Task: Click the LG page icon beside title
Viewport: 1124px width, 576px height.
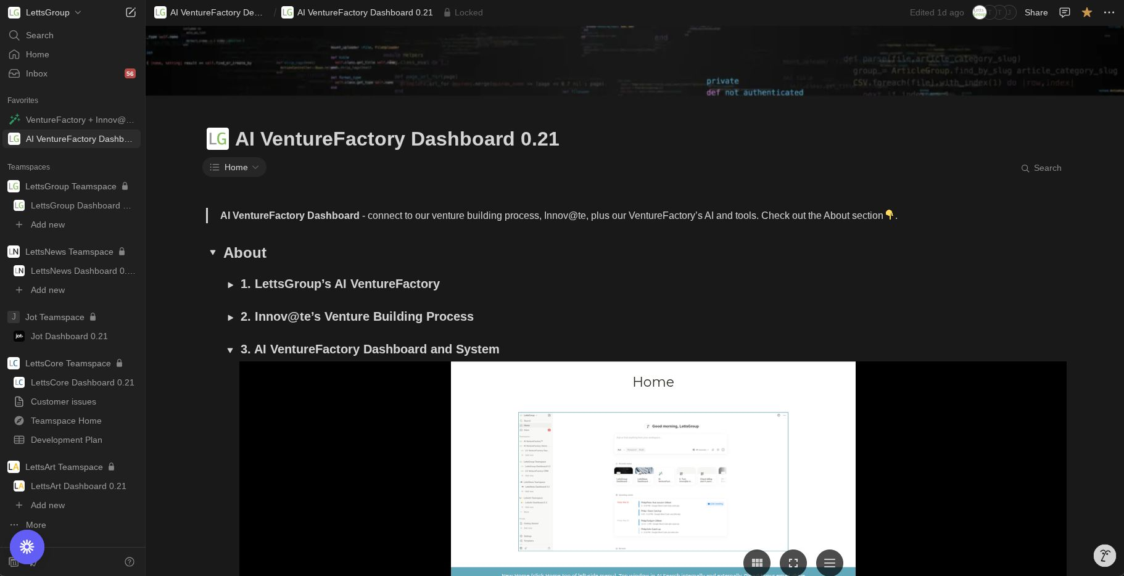Action: click(218, 139)
